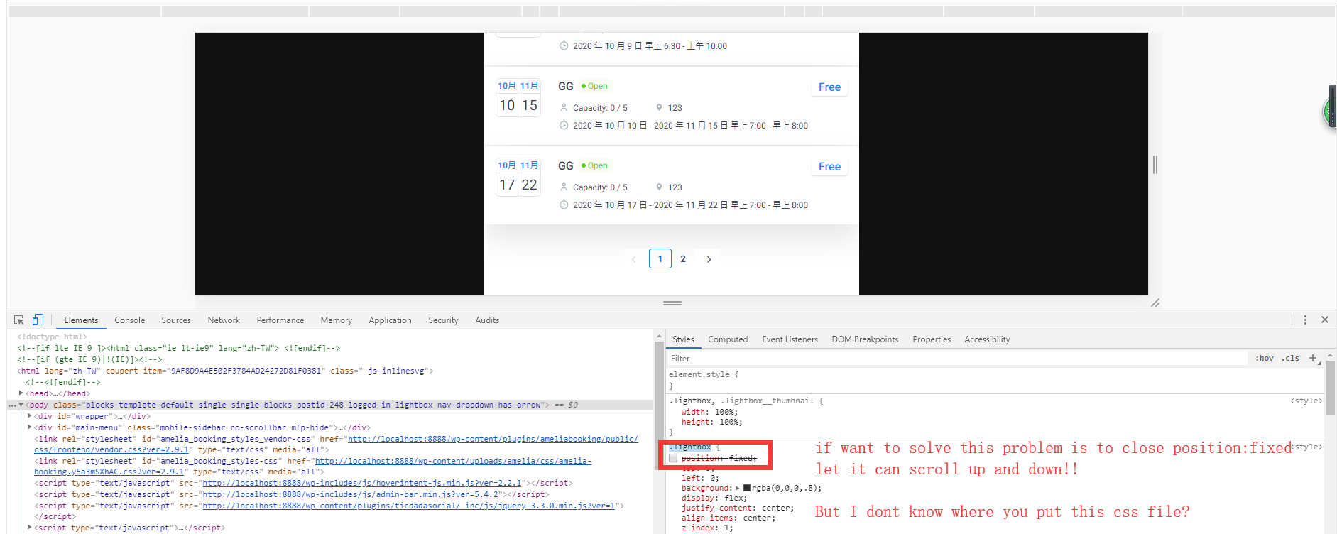Open the Security tab

pyautogui.click(x=443, y=320)
